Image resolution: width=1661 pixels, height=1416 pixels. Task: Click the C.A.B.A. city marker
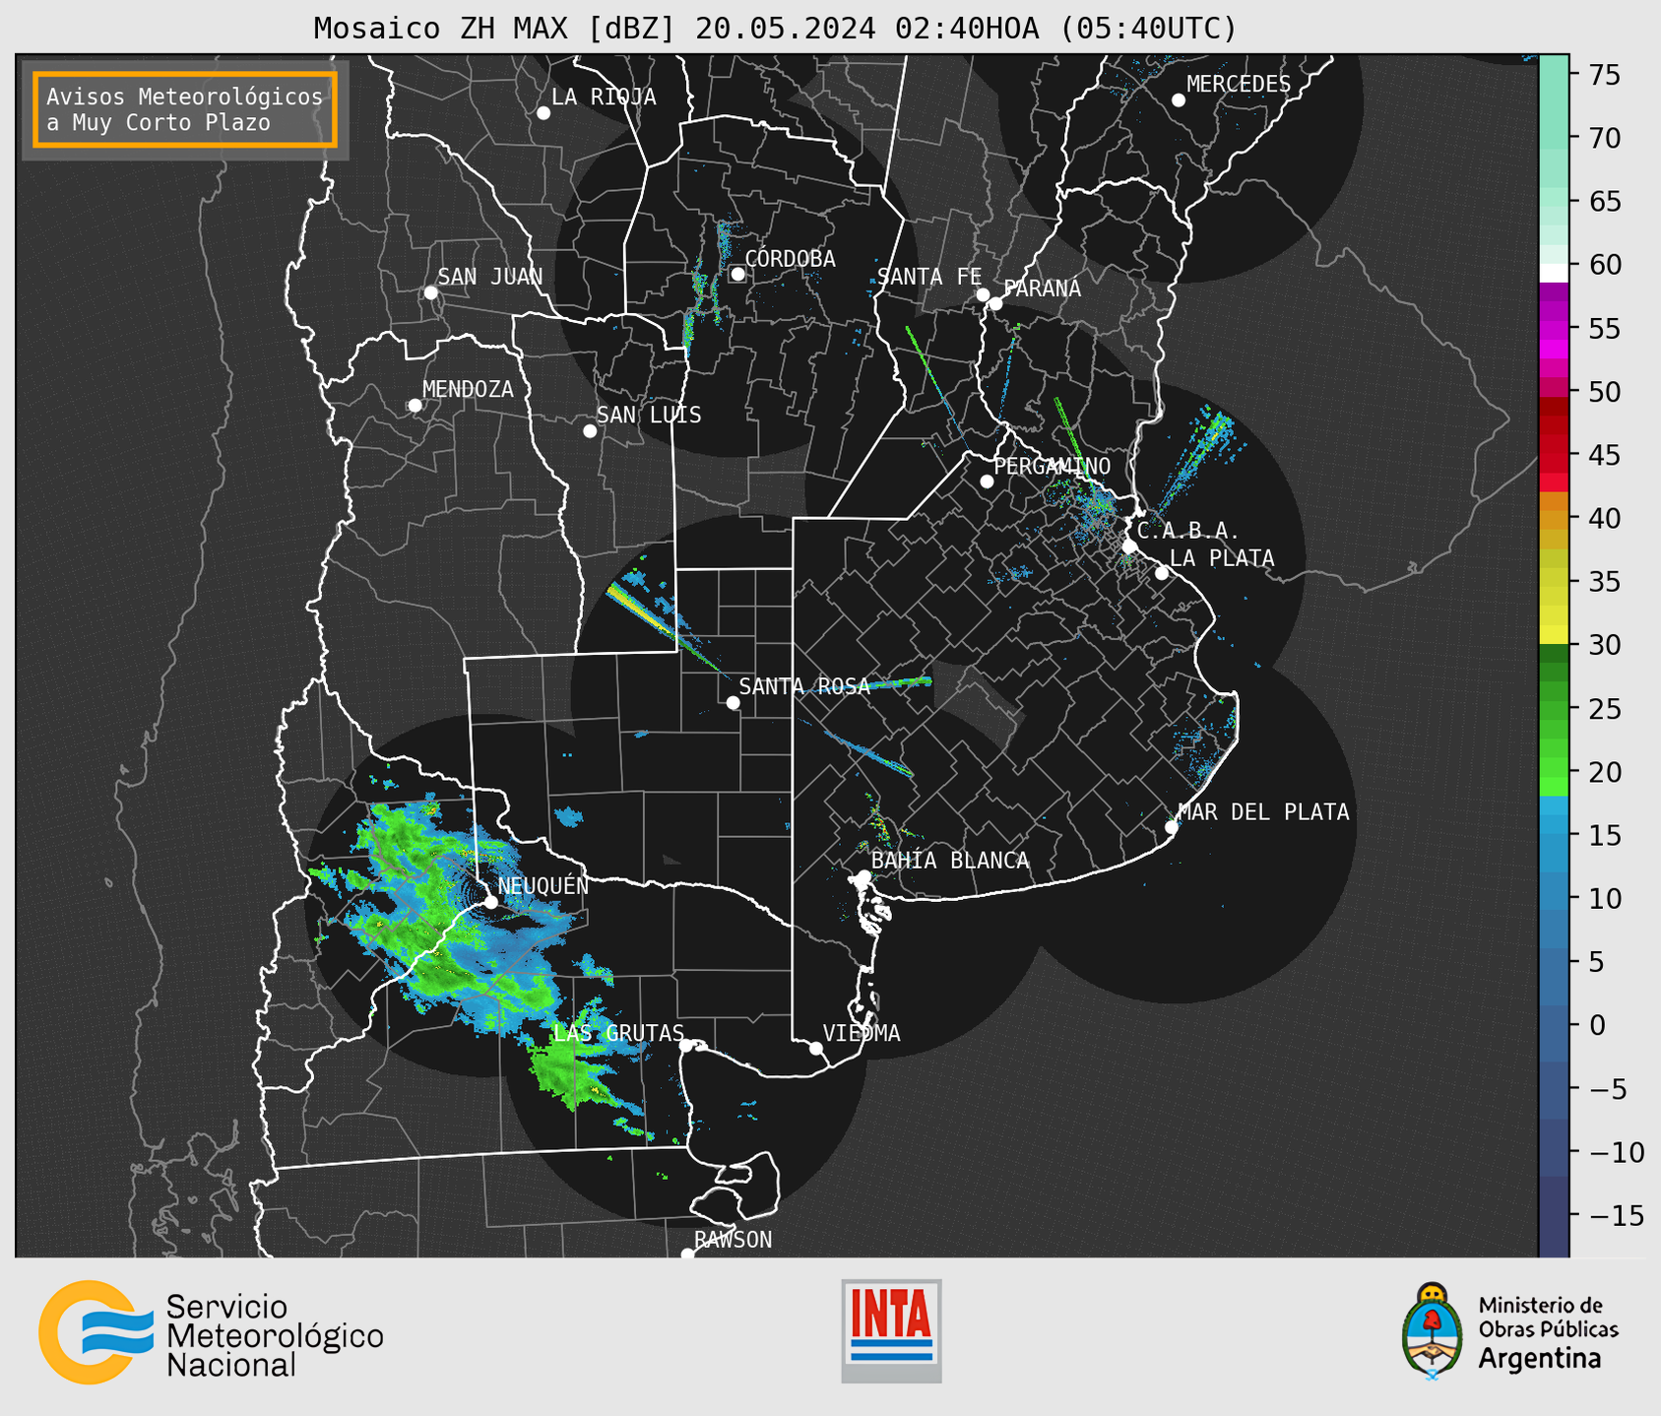click(1129, 547)
